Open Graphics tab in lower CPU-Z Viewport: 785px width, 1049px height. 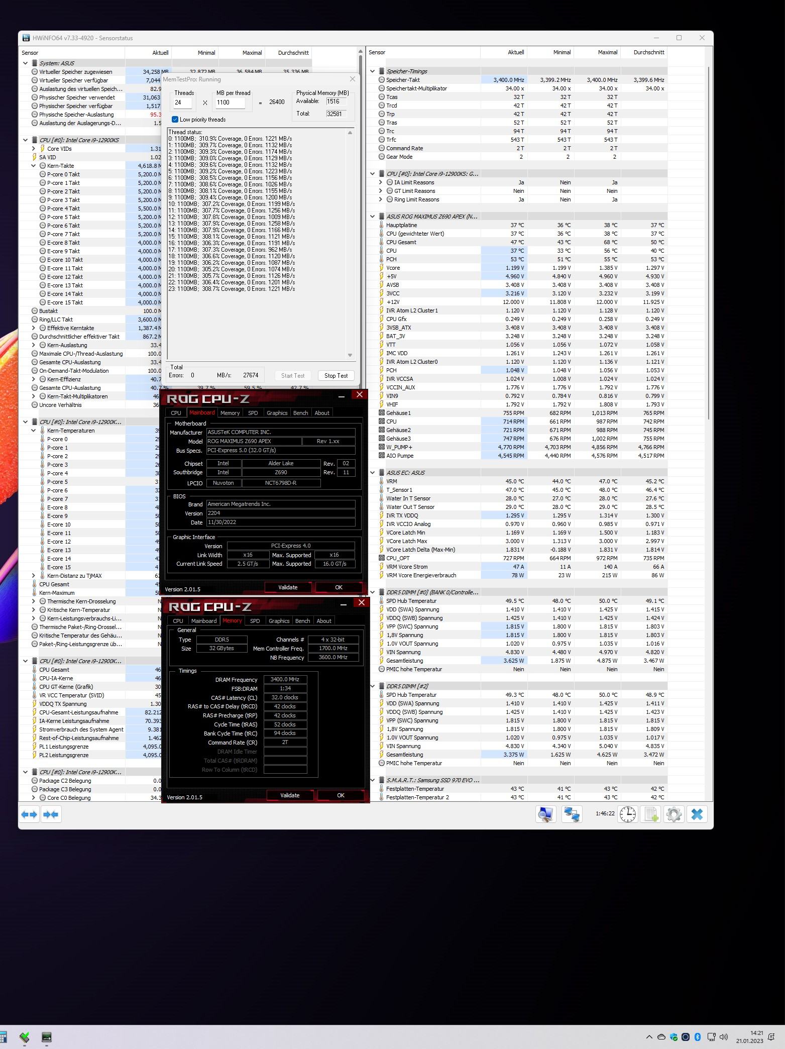279,621
